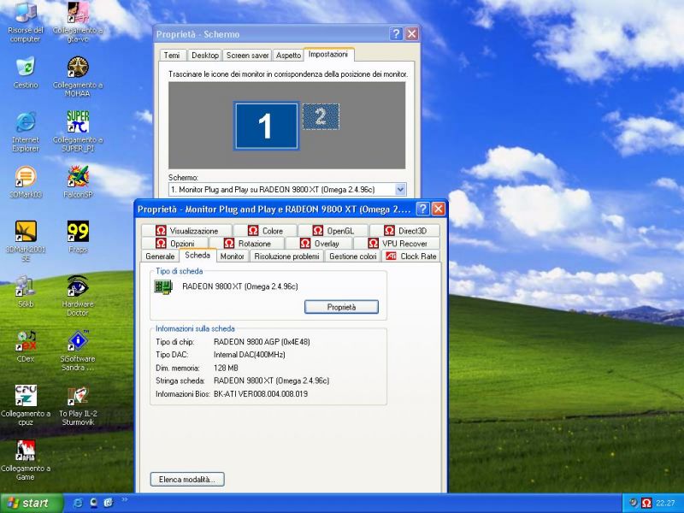Select the 56kb connection icon
This screenshot has height=513, width=684.
point(26,292)
